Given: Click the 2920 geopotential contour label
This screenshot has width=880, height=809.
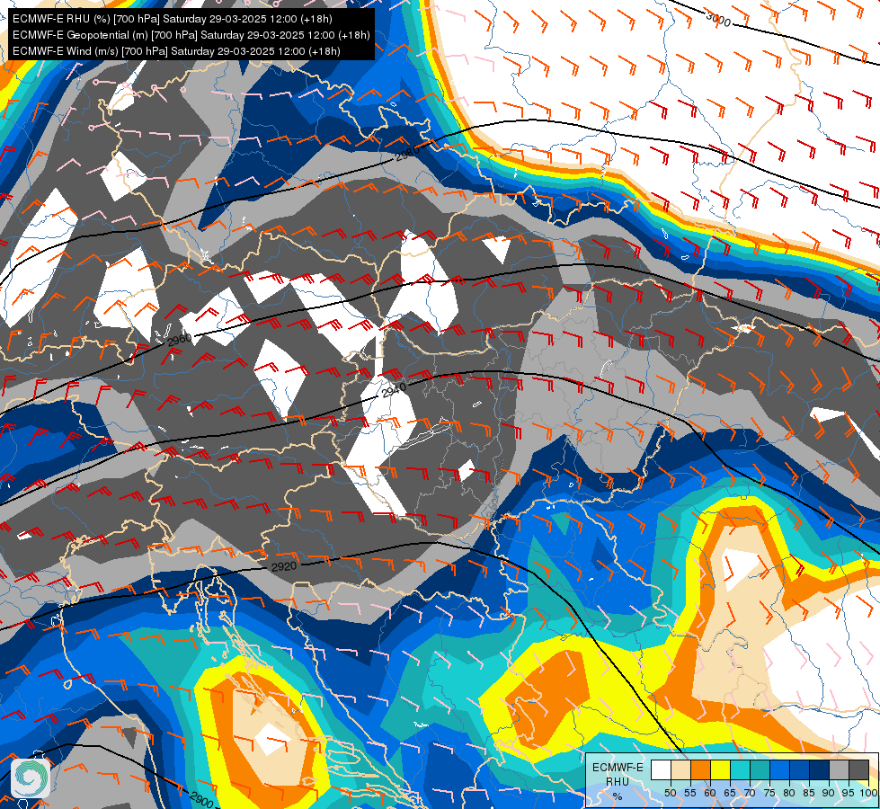Looking at the screenshot, I should click(x=284, y=566).
